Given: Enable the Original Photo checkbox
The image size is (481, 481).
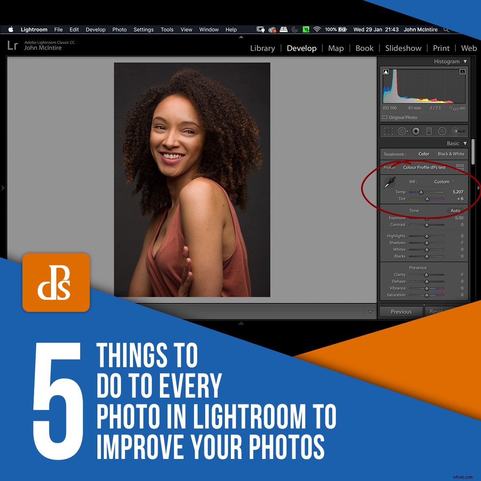Looking at the screenshot, I should point(385,117).
